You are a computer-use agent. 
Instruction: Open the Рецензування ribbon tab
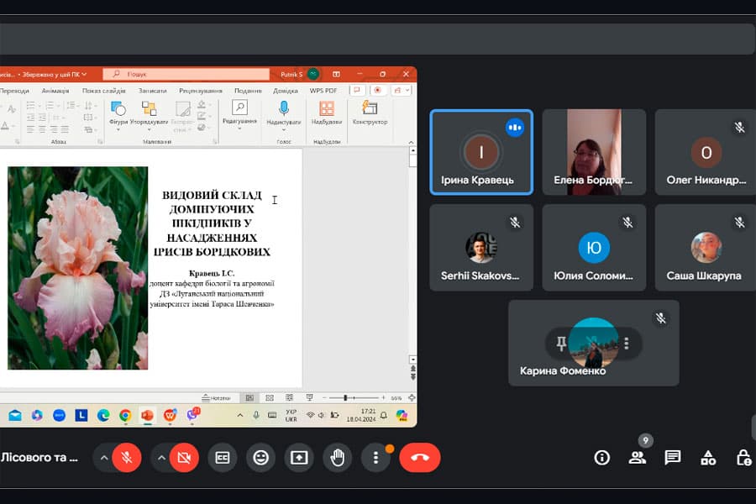[x=200, y=91]
